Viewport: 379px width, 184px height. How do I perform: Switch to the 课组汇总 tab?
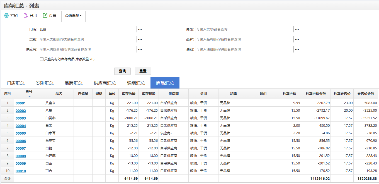tap(136, 83)
